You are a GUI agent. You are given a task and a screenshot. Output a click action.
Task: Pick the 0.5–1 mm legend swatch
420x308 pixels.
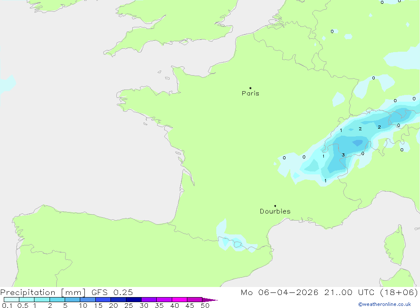[26, 300]
